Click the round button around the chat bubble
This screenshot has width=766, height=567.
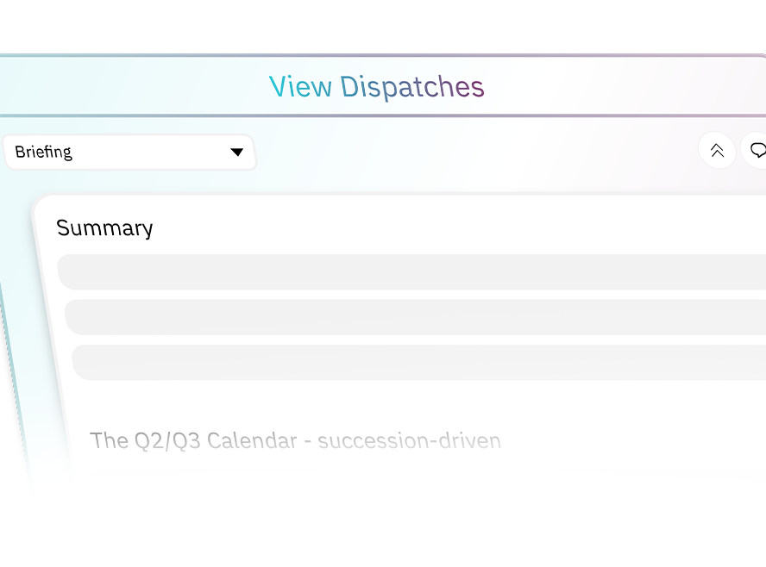[755, 150]
